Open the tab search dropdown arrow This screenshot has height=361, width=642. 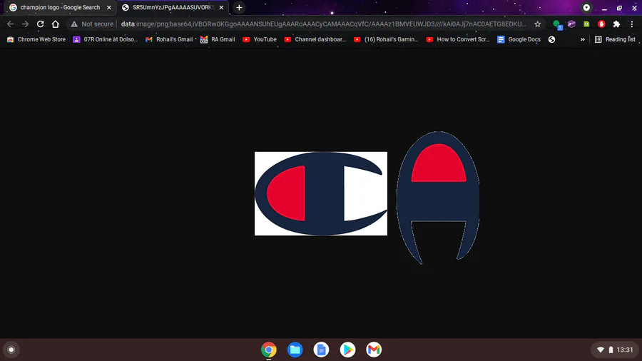click(x=586, y=8)
